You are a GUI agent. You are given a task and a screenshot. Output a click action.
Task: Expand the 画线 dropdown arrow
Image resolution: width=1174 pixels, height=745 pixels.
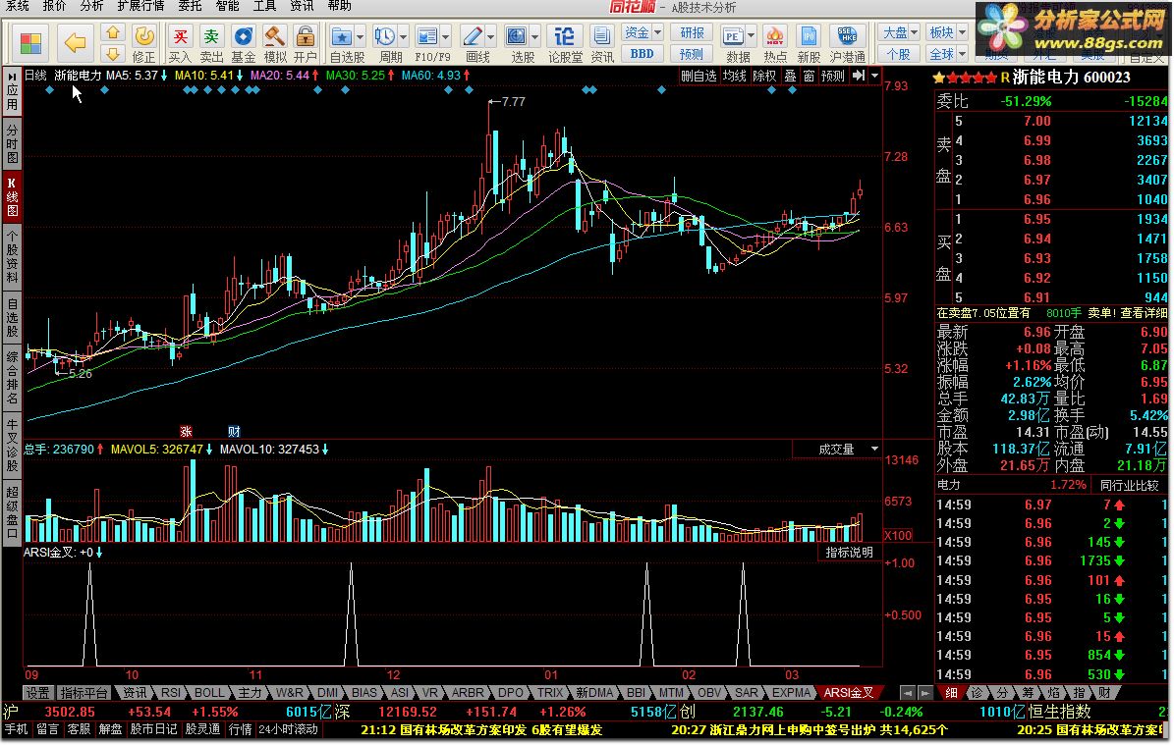(491, 36)
